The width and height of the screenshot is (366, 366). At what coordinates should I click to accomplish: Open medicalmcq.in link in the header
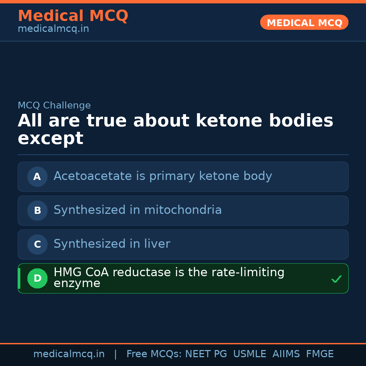point(53,29)
